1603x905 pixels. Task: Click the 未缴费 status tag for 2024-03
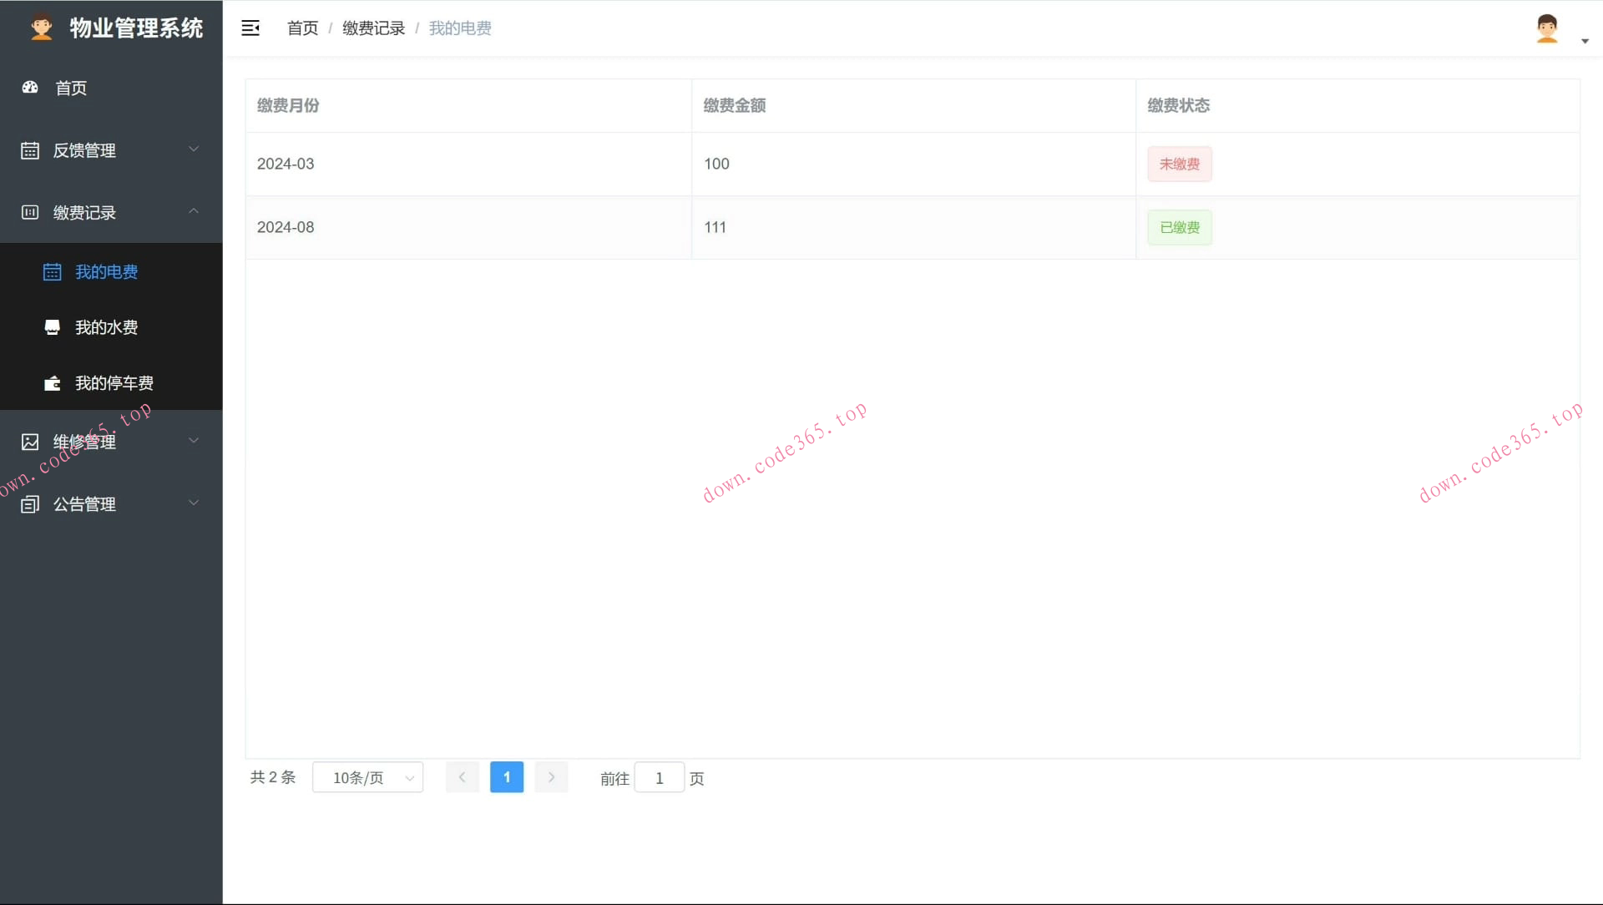tap(1179, 164)
